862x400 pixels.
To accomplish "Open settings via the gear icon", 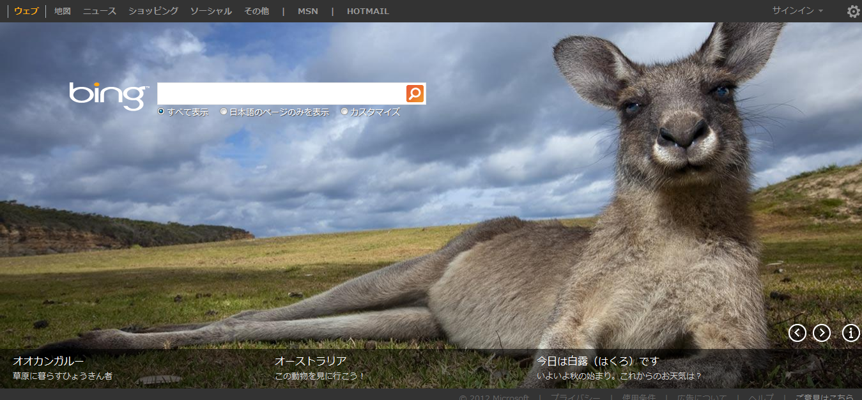I will (853, 12).
